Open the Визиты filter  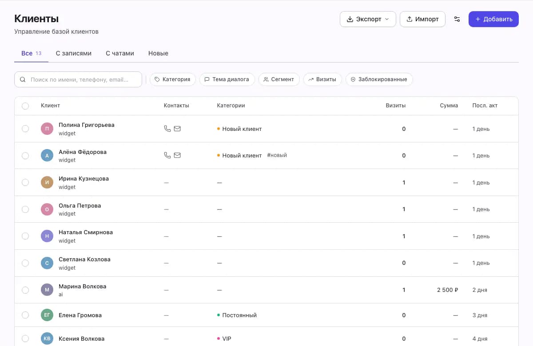click(322, 79)
